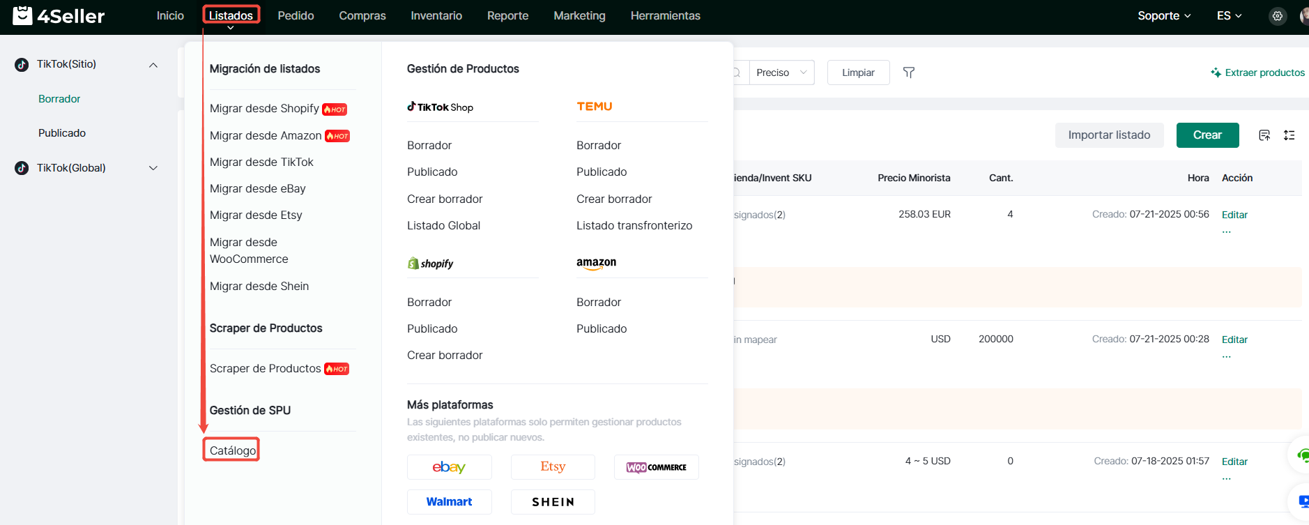Screen dimensions: 1309x525
Task: Open the settings gear icon
Action: (x=1277, y=16)
